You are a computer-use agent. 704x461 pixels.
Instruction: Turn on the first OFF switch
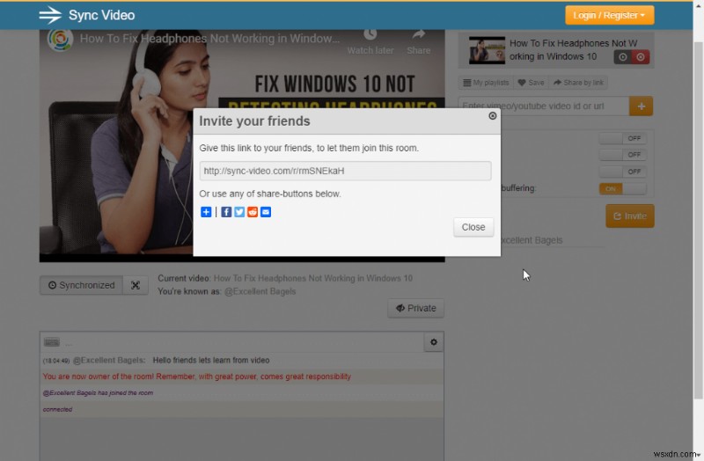(x=621, y=139)
